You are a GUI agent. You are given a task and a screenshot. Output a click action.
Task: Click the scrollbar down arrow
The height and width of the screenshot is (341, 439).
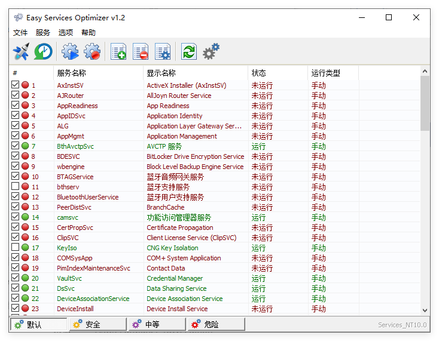[x=425, y=311]
